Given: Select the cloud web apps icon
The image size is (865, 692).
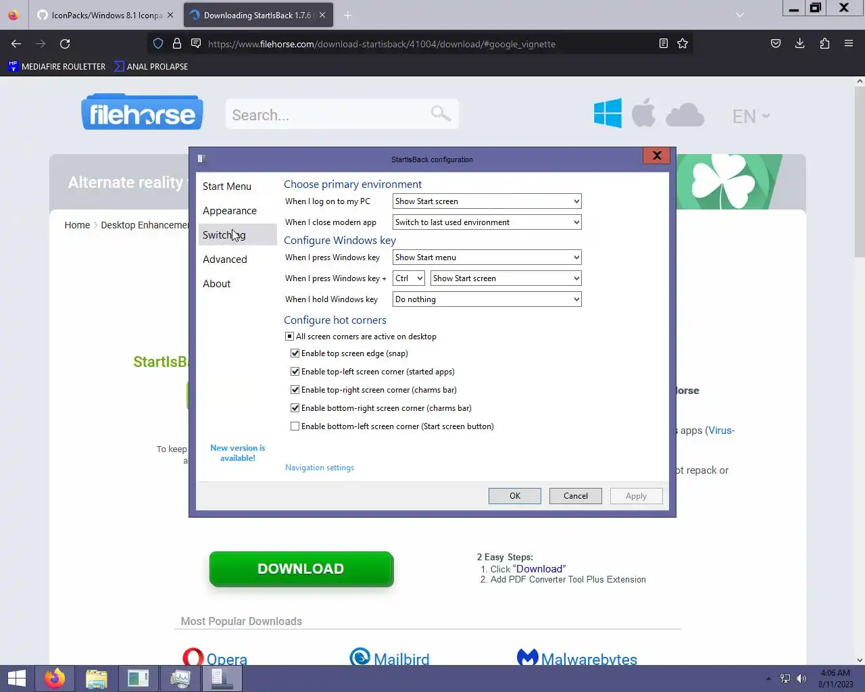Looking at the screenshot, I should point(685,115).
